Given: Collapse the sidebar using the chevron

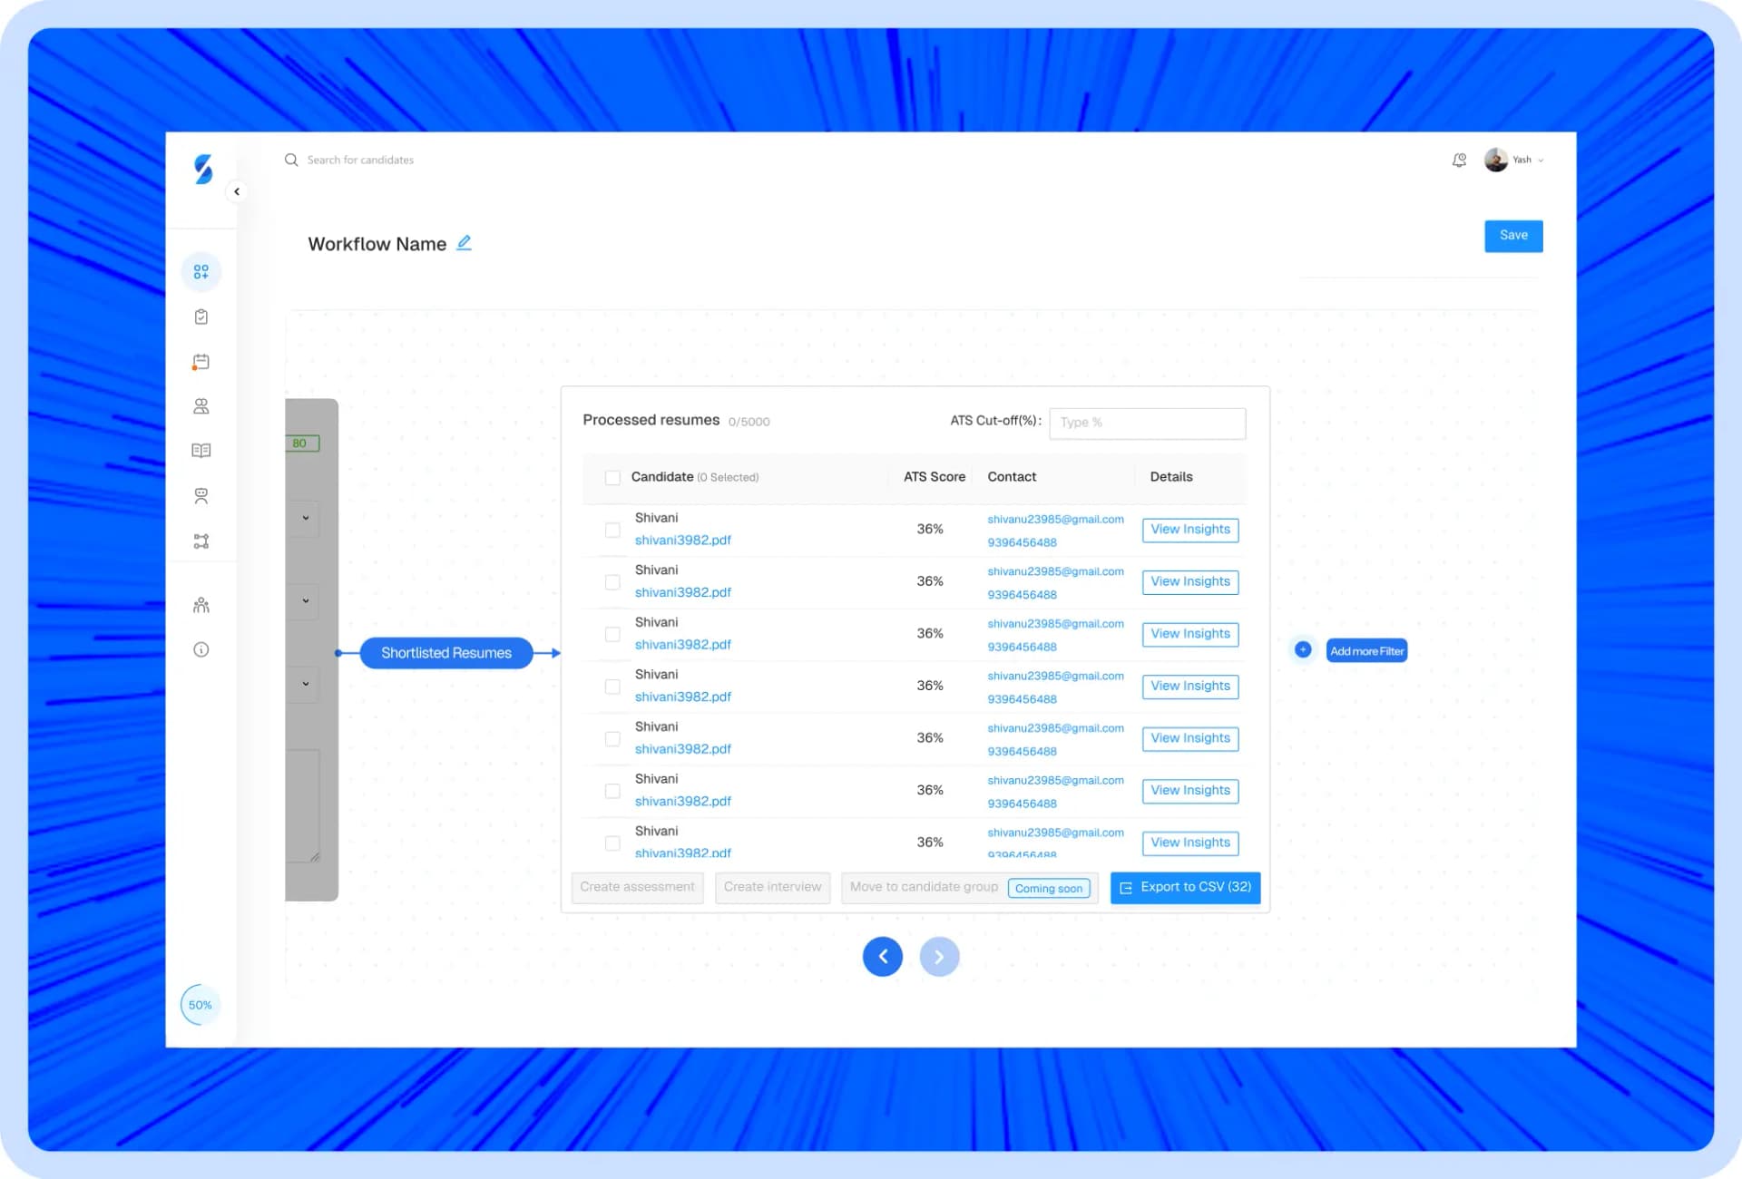Looking at the screenshot, I should (x=237, y=191).
